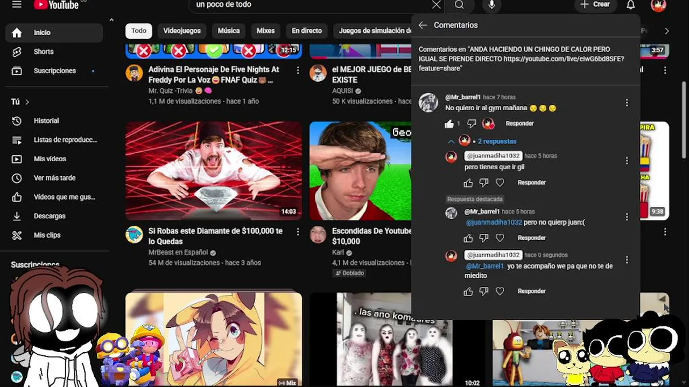The height and width of the screenshot is (387, 689).
Task: Clear the search box text
Action: 437,5
